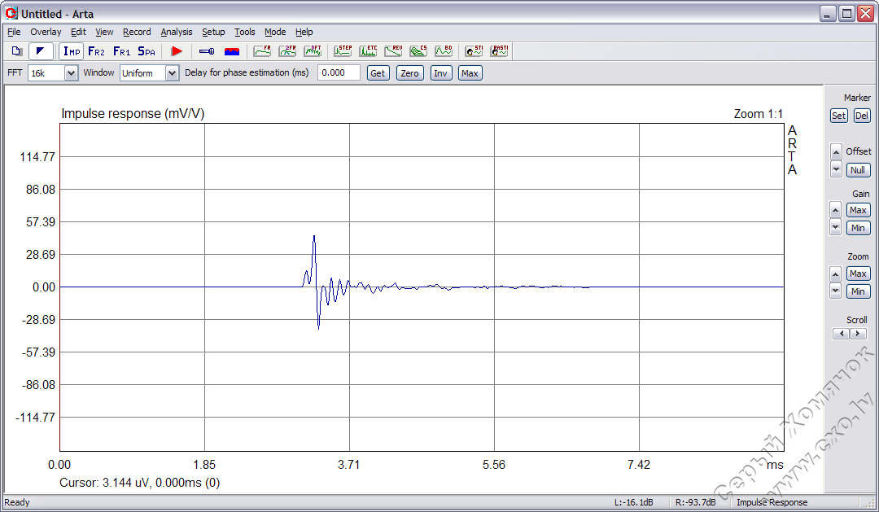The width and height of the screenshot is (879, 512).
Task: Click the Inv button
Action: click(x=440, y=73)
